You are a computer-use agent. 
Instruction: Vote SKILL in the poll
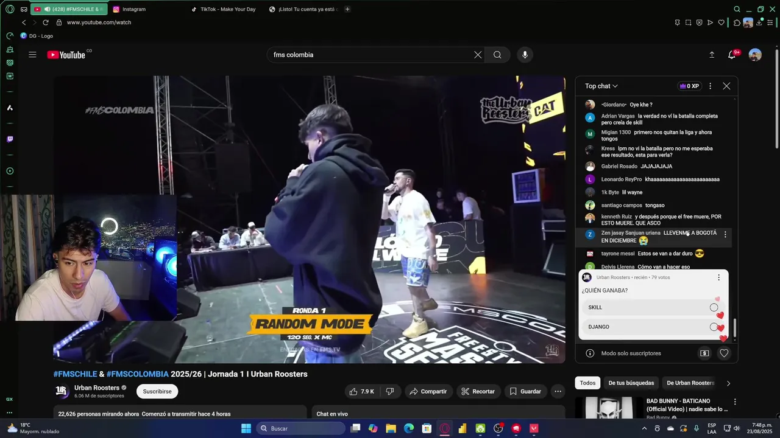tap(653, 307)
